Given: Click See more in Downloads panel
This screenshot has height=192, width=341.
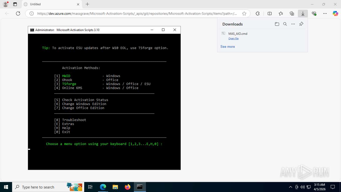Looking at the screenshot, I should 228,46.
